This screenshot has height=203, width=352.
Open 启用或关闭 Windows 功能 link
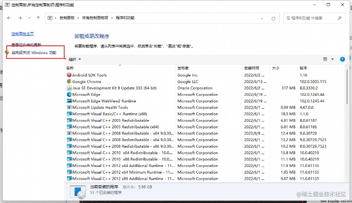point(34,53)
